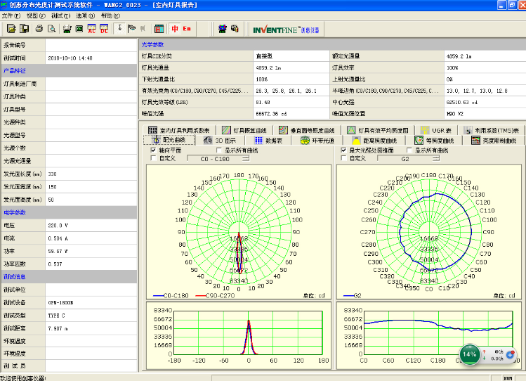Switch to the 数据表 tab

pyautogui.click(x=268, y=141)
